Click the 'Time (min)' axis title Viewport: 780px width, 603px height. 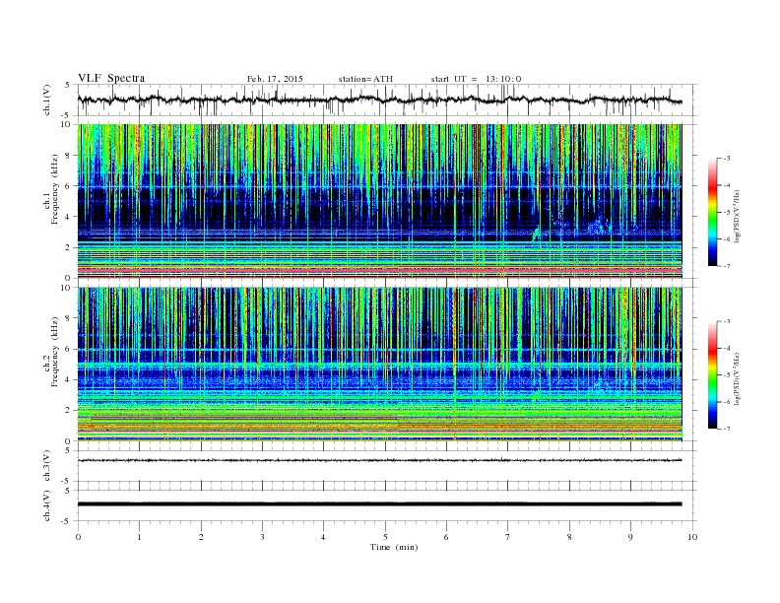(394, 547)
